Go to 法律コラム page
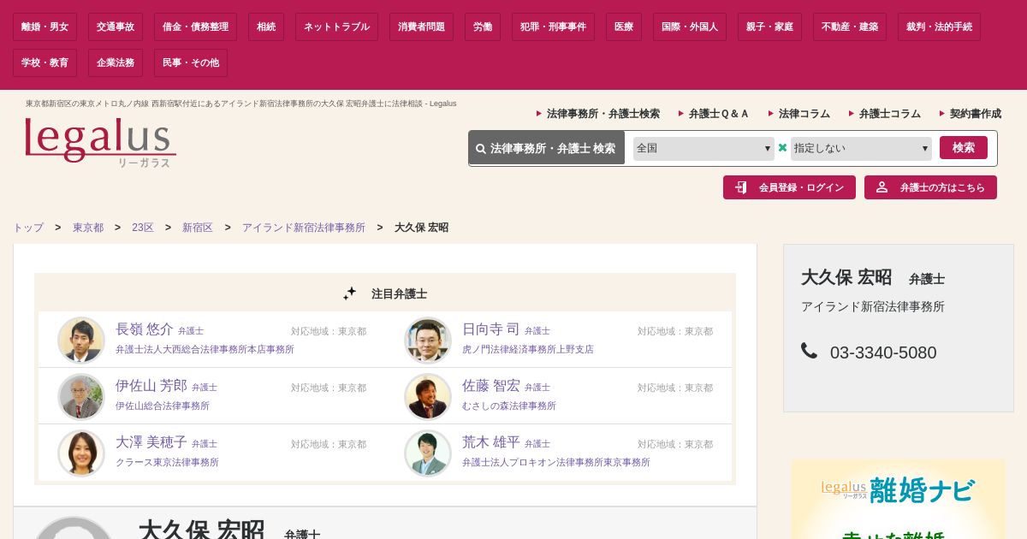The image size is (1027, 539). click(804, 114)
